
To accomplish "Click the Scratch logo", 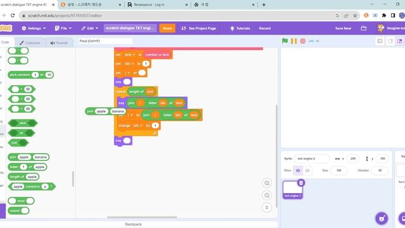I will 6,28.
